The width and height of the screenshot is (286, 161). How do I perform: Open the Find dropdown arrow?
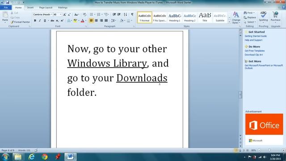coord(254,13)
